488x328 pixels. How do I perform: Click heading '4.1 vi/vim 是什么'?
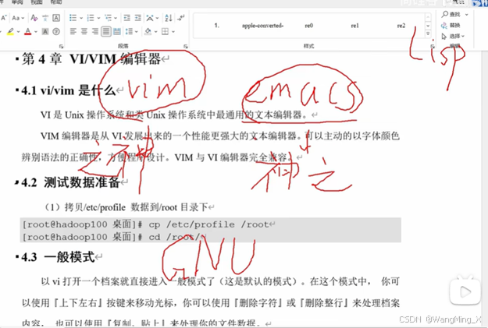point(69,90)
